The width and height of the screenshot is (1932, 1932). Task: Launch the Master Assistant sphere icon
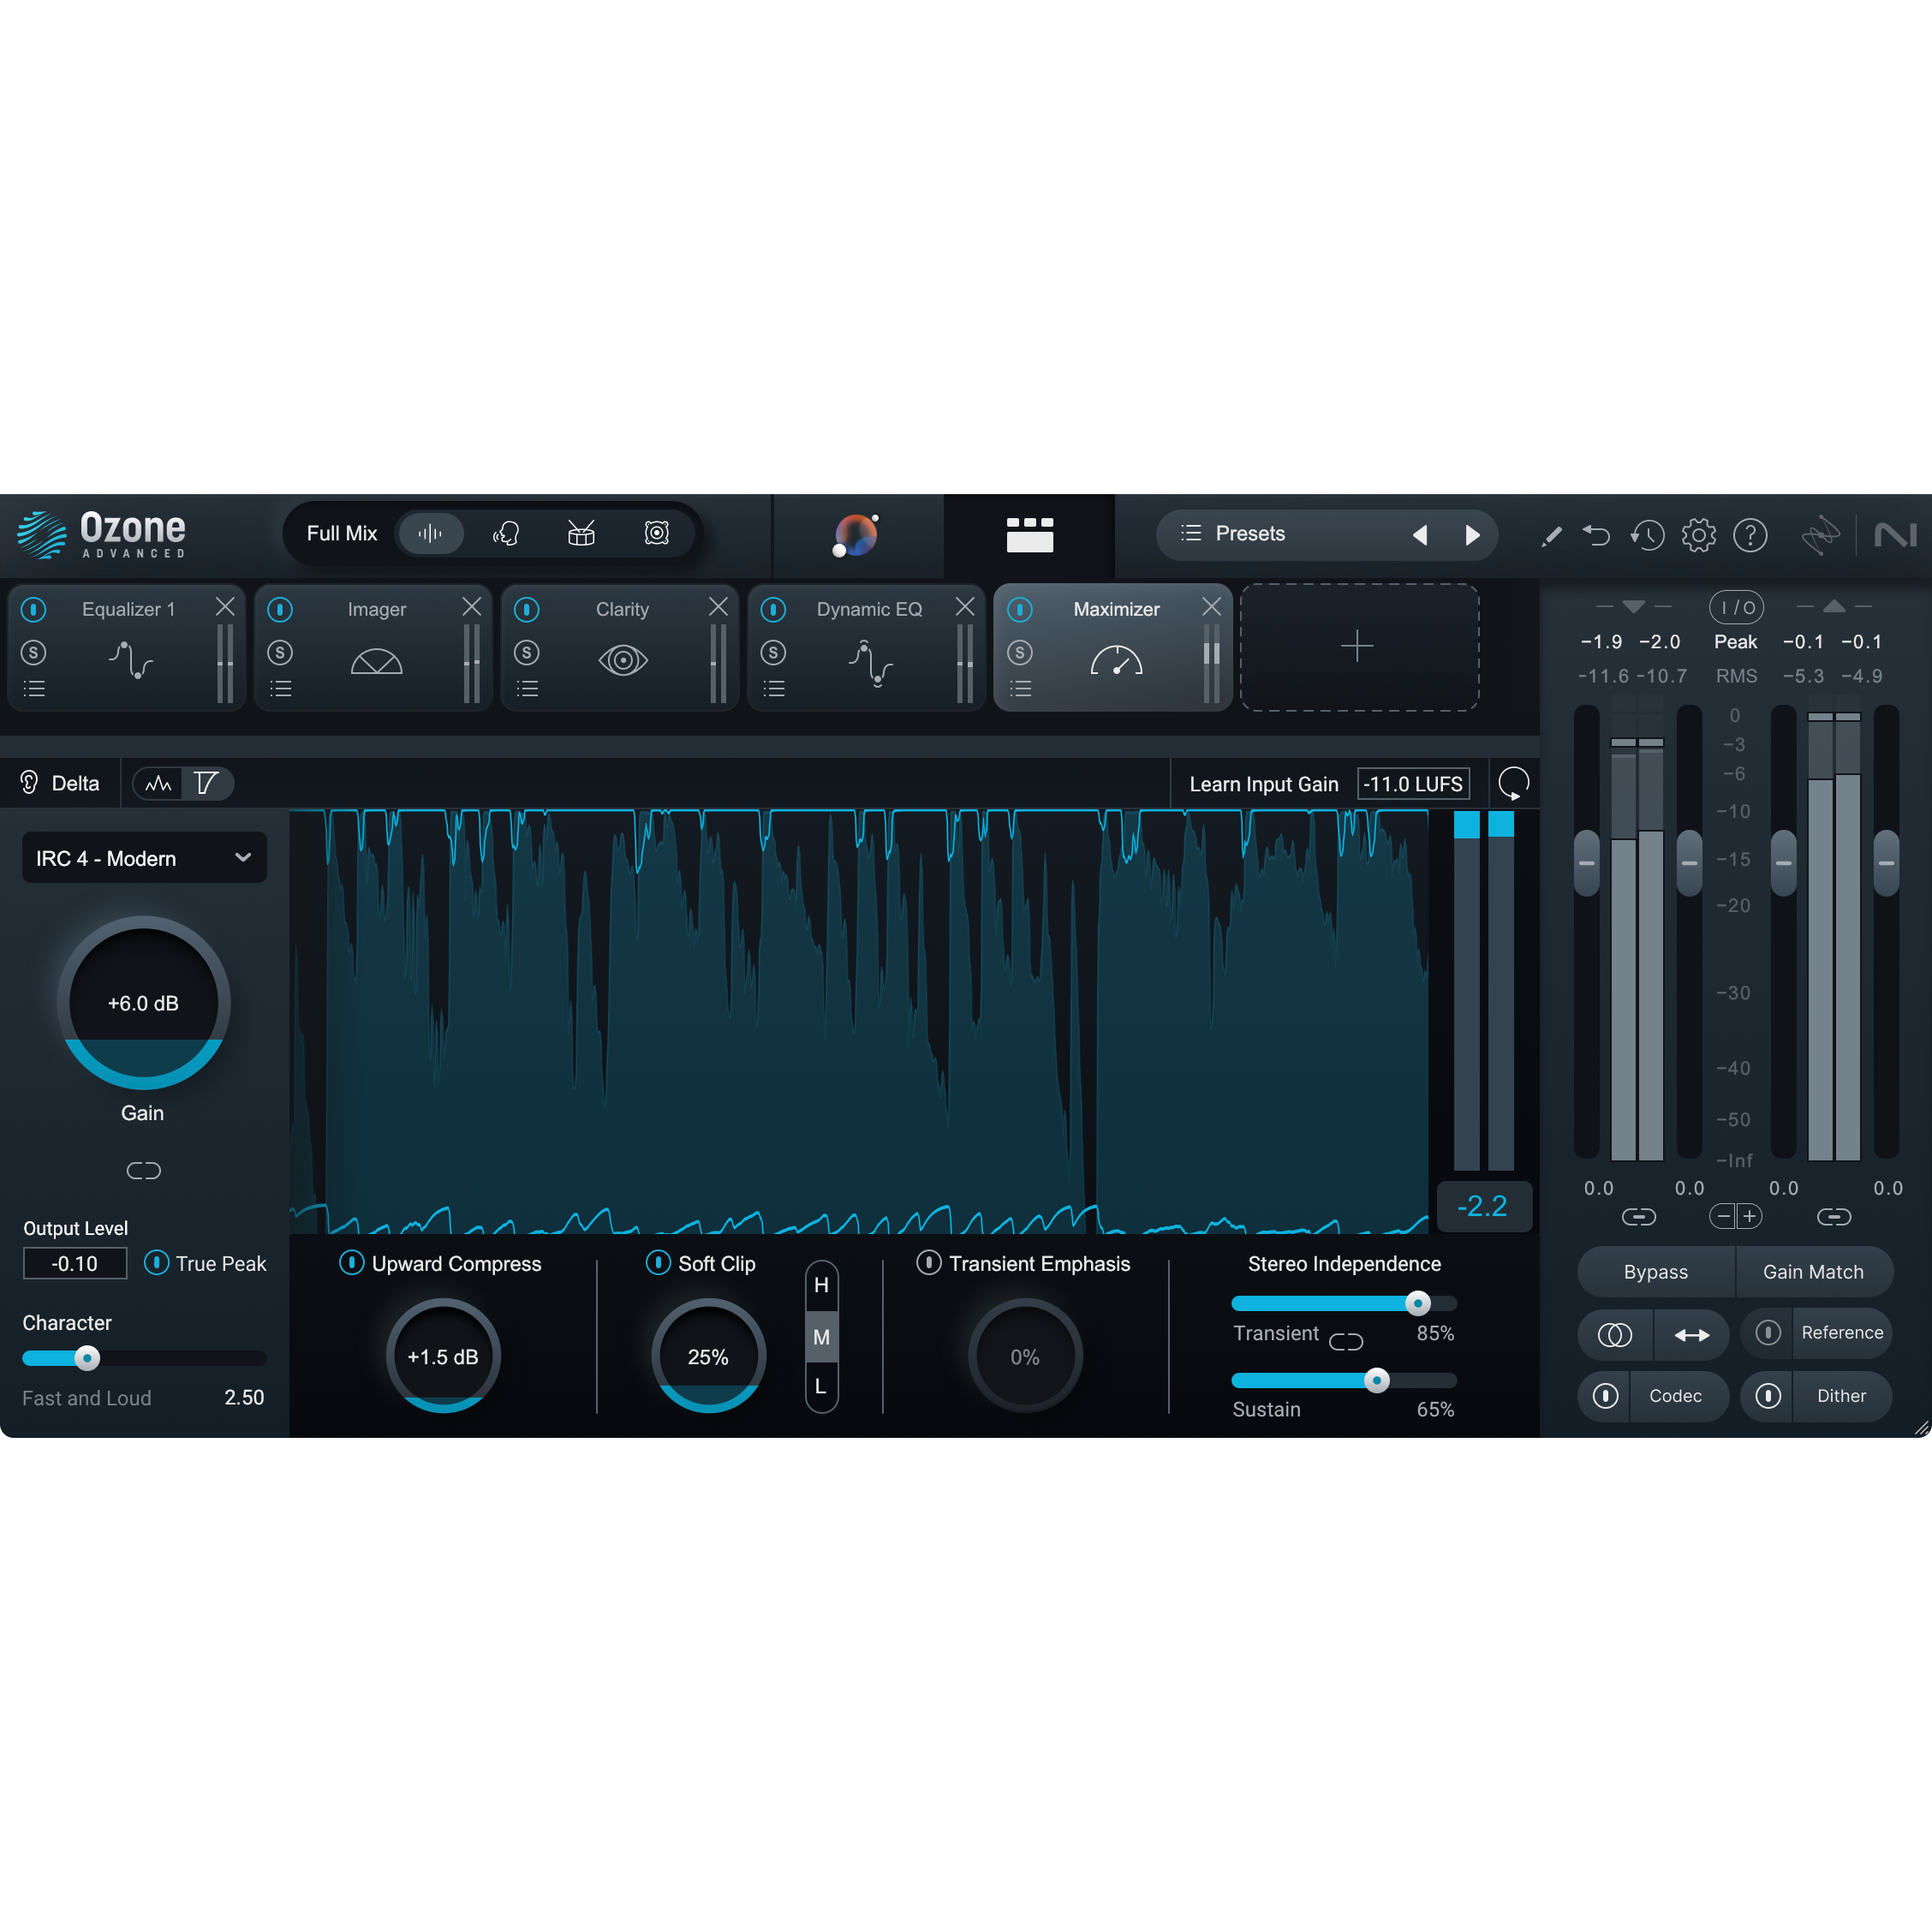[858, 536]
